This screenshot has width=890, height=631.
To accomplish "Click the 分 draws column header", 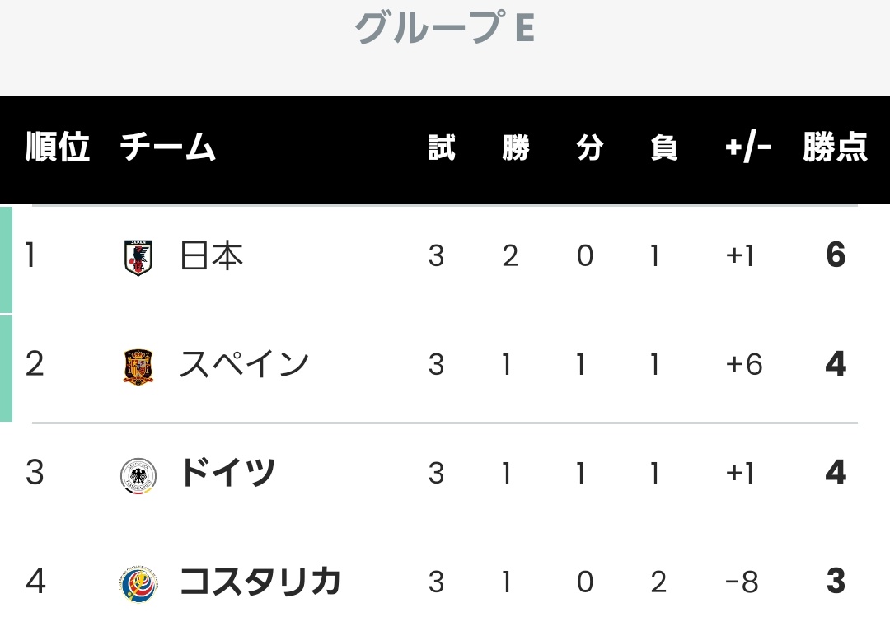I will [x=590, y=147].
